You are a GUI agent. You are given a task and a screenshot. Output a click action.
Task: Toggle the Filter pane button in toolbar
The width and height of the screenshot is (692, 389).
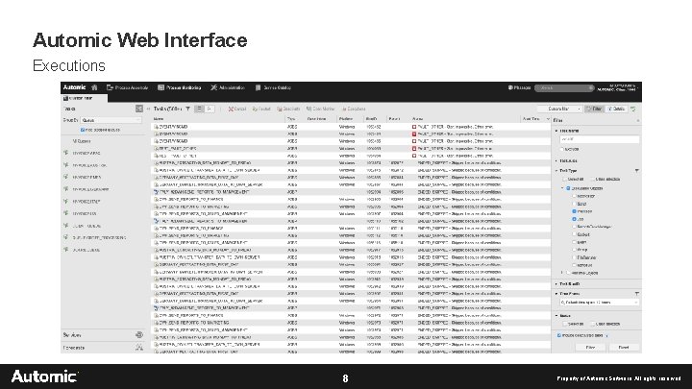click(x=595, y=109)
